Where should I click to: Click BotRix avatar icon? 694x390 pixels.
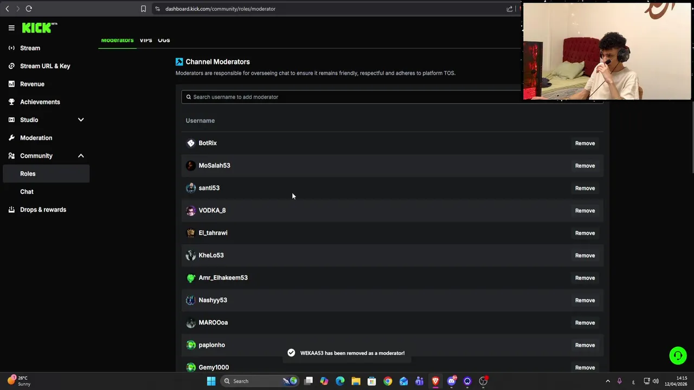tap(191, 143)
